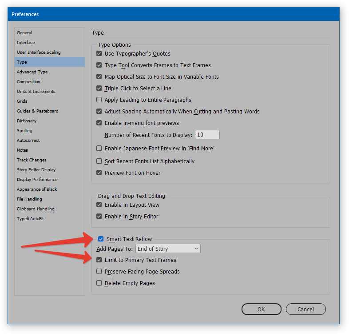349x334 pixels.
Task: Toggle Map Optical Size to Font Size
Action: (99, 77)
